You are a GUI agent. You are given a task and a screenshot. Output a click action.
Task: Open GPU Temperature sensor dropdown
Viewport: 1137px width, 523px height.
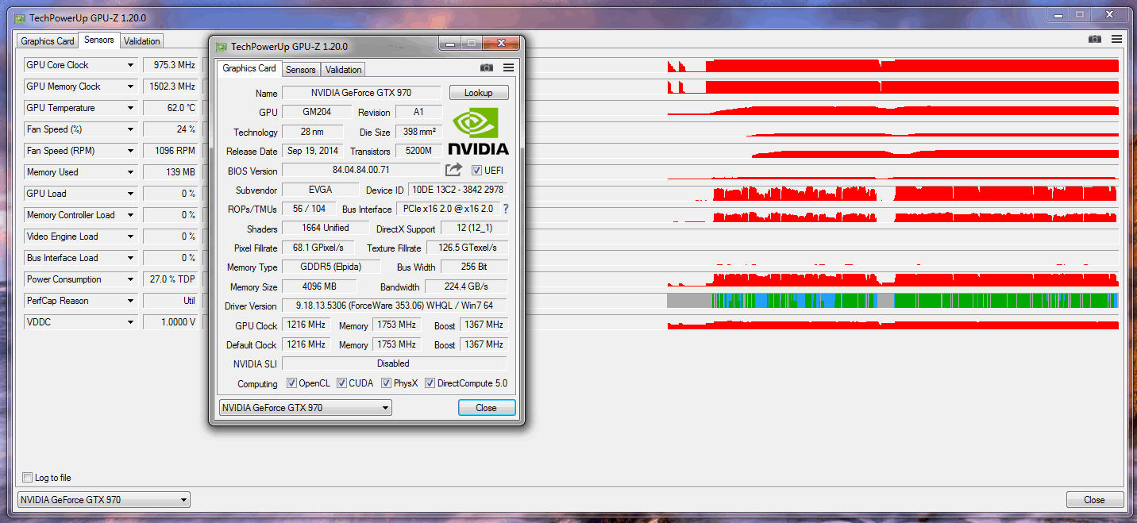tap(131, 108)
